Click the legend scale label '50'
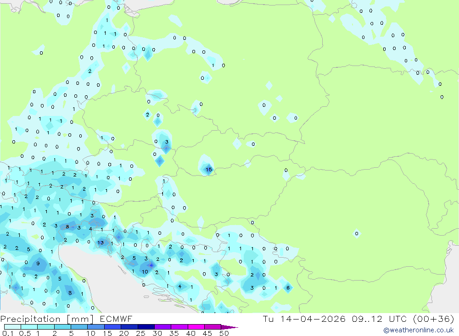 click(x=224, y=333)
